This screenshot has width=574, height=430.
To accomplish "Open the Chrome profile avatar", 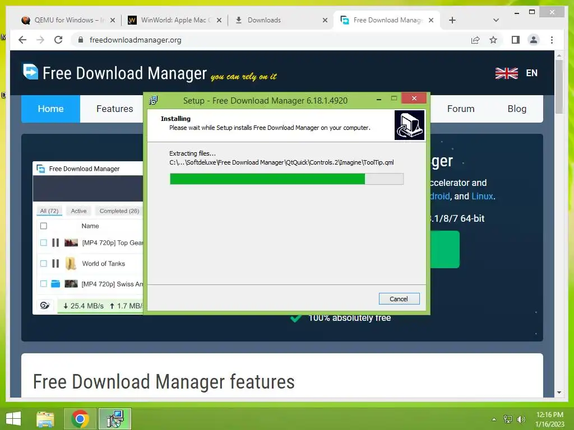I will 534,40.
